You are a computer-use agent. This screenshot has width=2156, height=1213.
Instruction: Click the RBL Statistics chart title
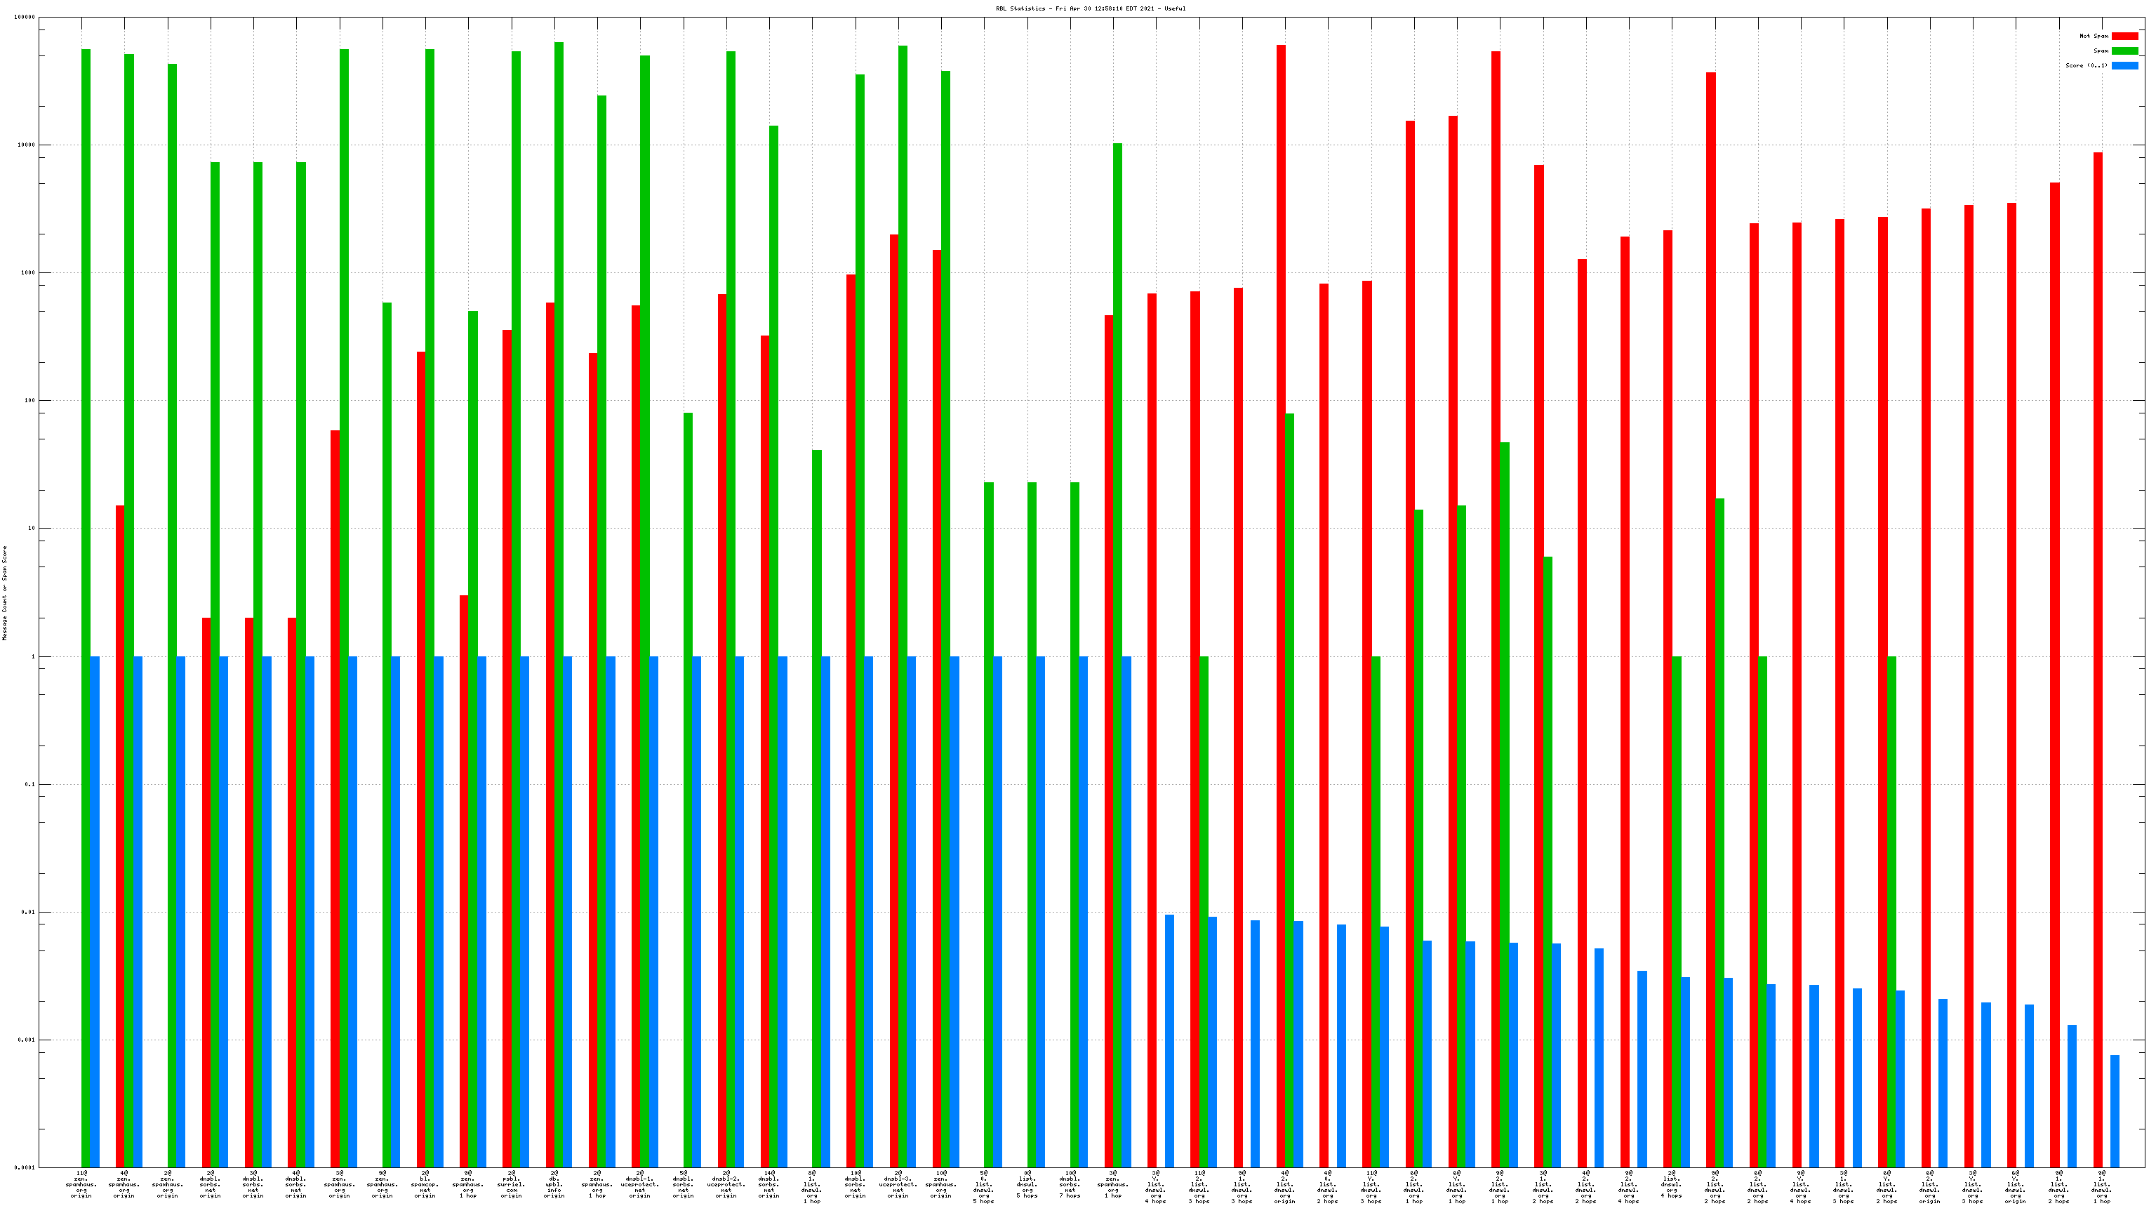(1090, 8)
